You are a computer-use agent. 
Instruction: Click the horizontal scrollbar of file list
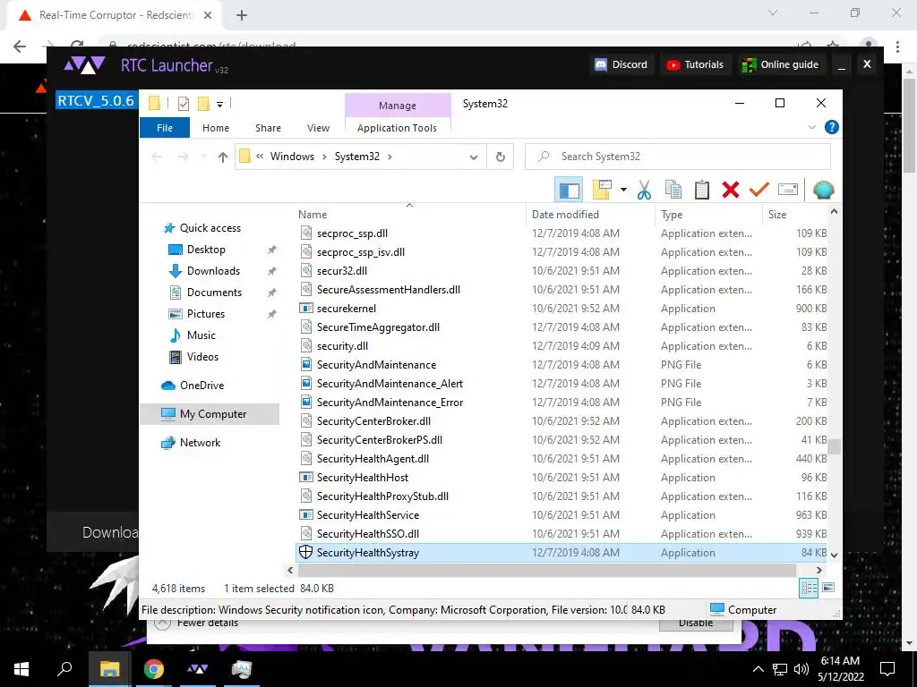pos(546,570)
